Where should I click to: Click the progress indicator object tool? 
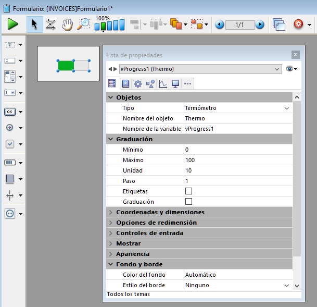point(10,163)
